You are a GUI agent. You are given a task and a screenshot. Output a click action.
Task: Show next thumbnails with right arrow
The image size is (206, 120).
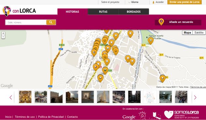[x=195, y=97]
